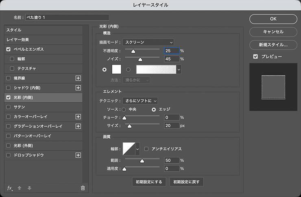This screenshot has width=301, height=197.
Task: Click the サイズ slider handle
Action: (x=130, y=126)
